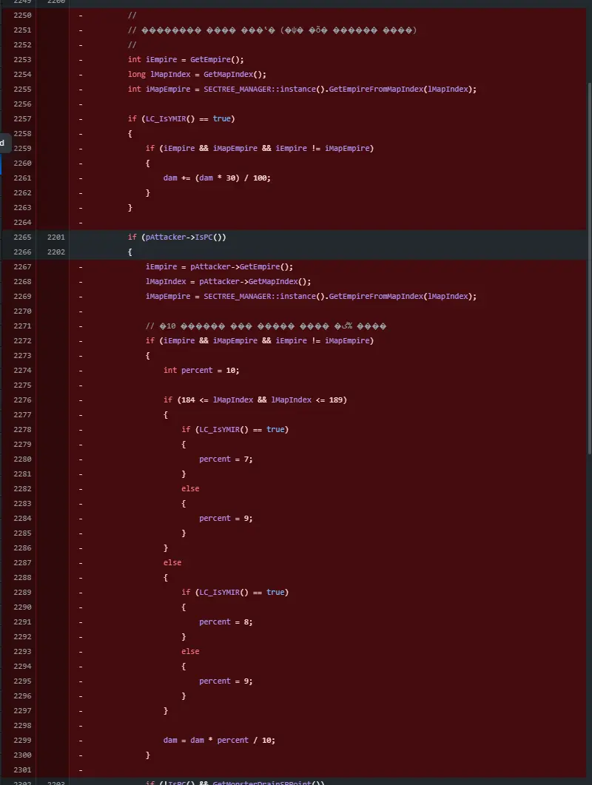This screenshot has width=592, height=785.
Task: Select the 'int iEmpire = GetEmpire();' line
Action: pyautogui.click(x=186, y=60)
